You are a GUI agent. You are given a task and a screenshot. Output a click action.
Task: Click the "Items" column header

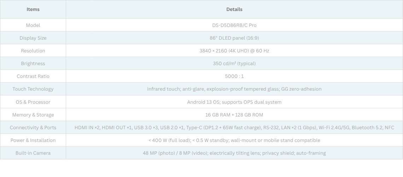[x=33, y=9]
